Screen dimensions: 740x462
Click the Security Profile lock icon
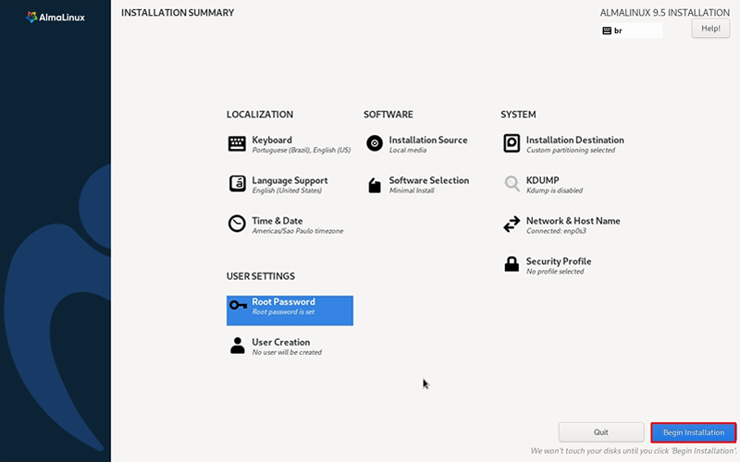[512, 264]
